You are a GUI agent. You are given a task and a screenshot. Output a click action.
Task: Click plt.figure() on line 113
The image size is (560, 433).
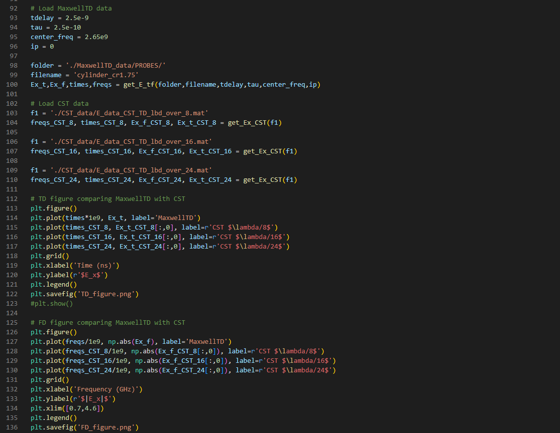click(54, 208)
